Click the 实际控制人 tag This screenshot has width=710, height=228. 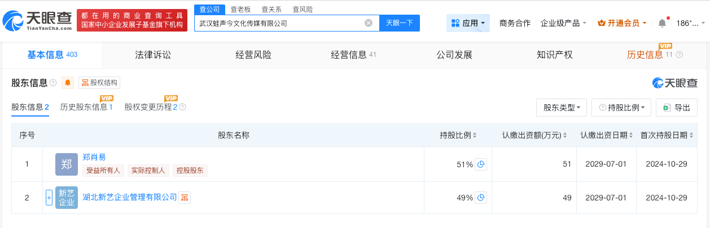point(148,170)
